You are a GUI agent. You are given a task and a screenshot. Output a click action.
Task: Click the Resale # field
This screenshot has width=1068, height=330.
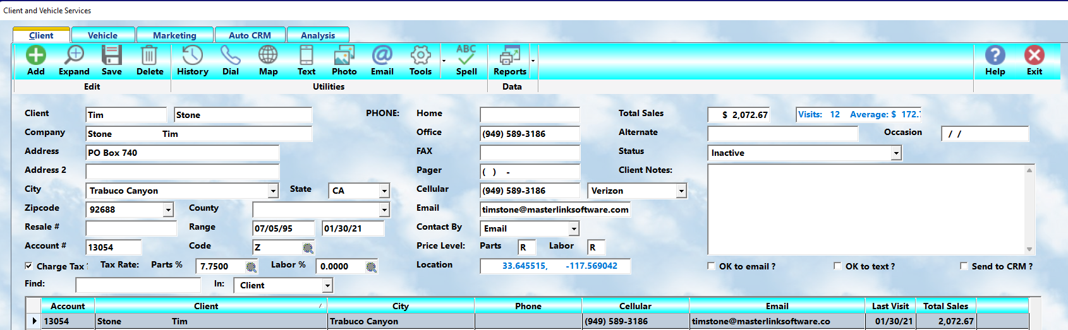pyautogui.click(x=131, y=228)
